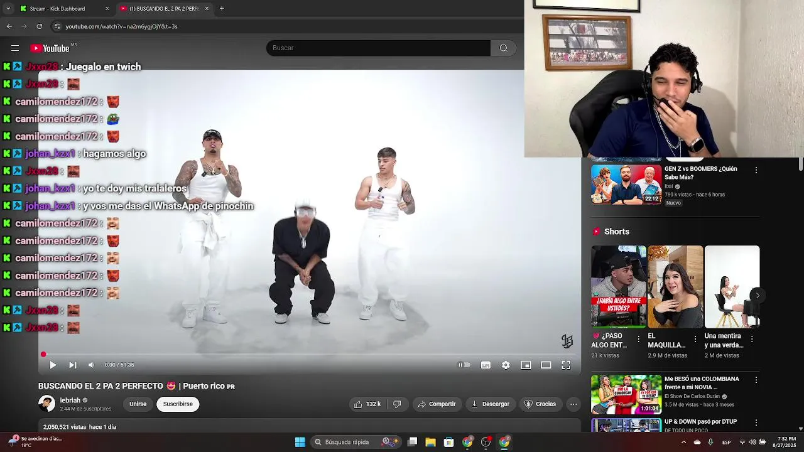Open options for Me BESÓ una COLOMBIANA video
Screen dimensions: 804x452
(x=756, y=380)
